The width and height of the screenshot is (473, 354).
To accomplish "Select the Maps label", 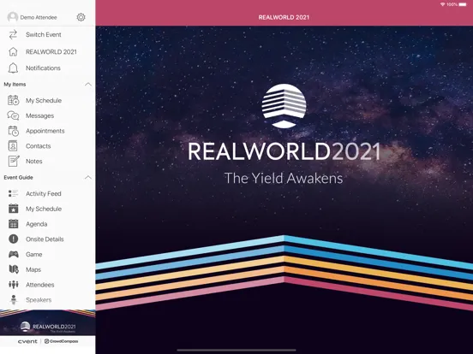I will tap(33, 269).
